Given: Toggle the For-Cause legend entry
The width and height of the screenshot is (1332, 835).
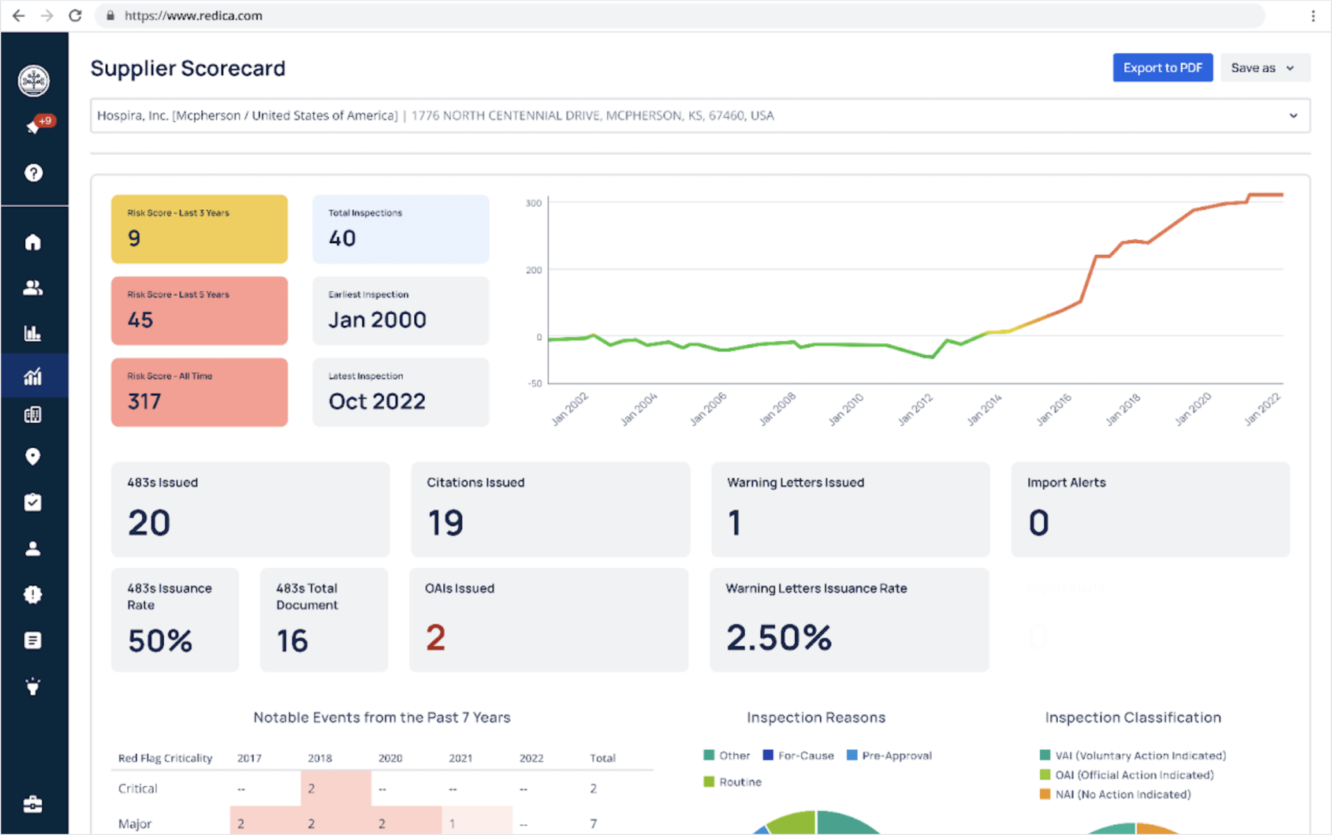Looking at the screenshot, I should [799, 755].
